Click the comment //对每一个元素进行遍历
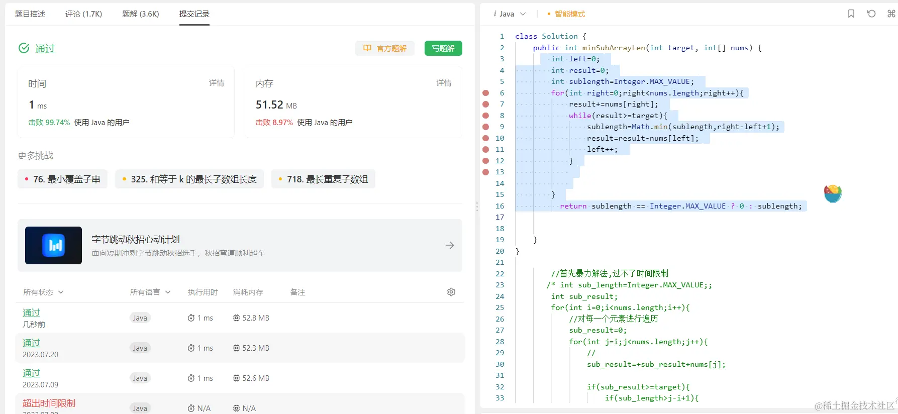The height and width of the screenshot is (414, 898). tap(614, 319)
